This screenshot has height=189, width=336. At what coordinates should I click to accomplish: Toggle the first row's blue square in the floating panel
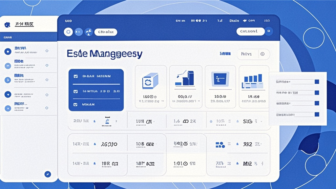[x=317, y=82]
